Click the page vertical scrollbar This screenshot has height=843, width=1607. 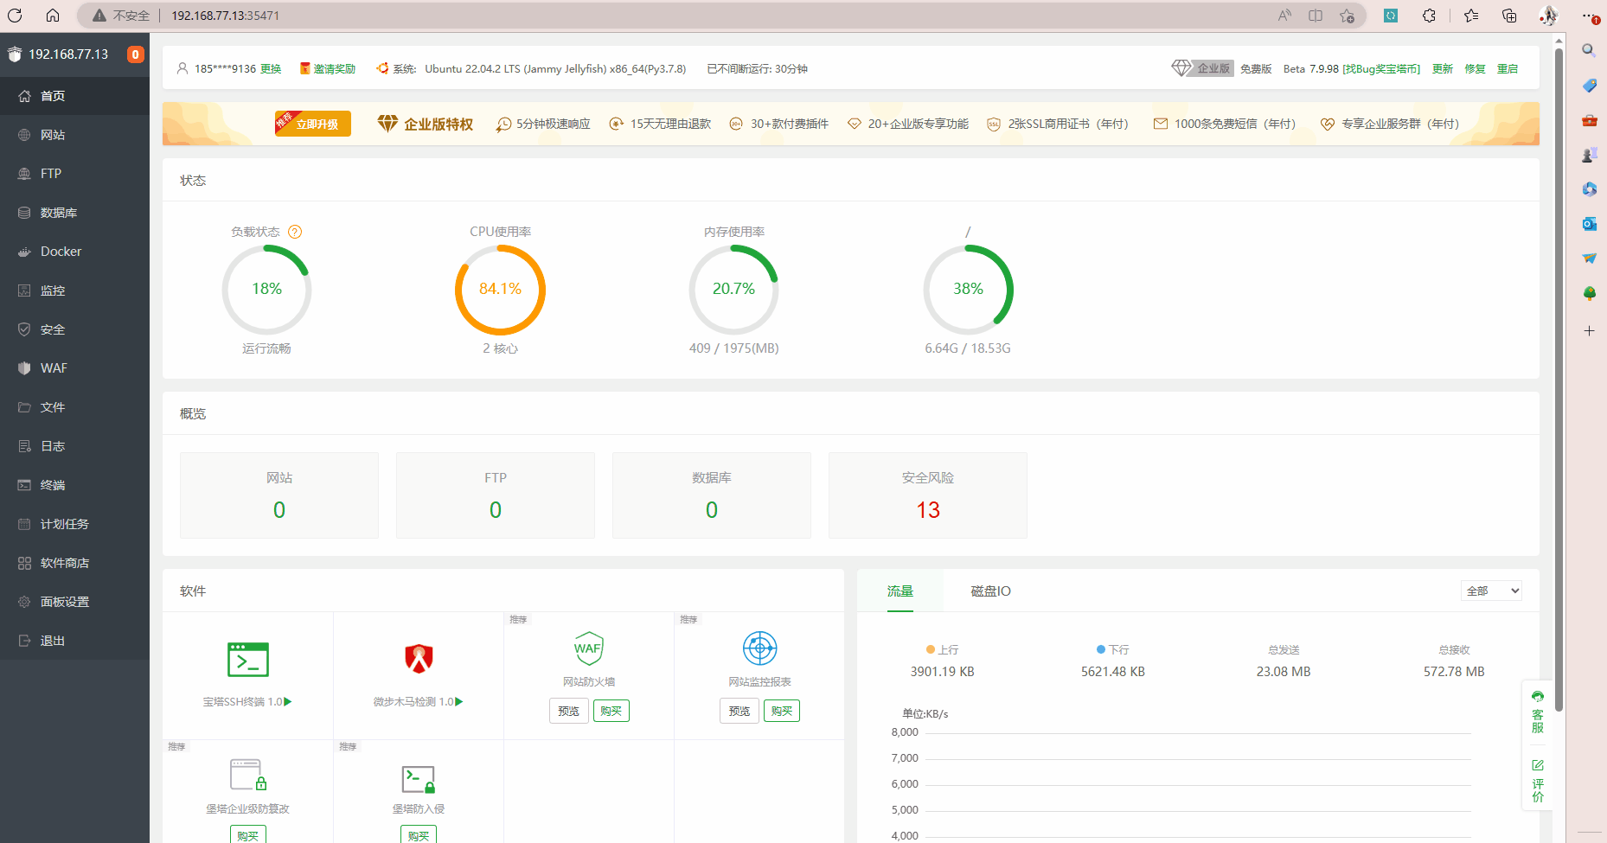(1559, 380)
